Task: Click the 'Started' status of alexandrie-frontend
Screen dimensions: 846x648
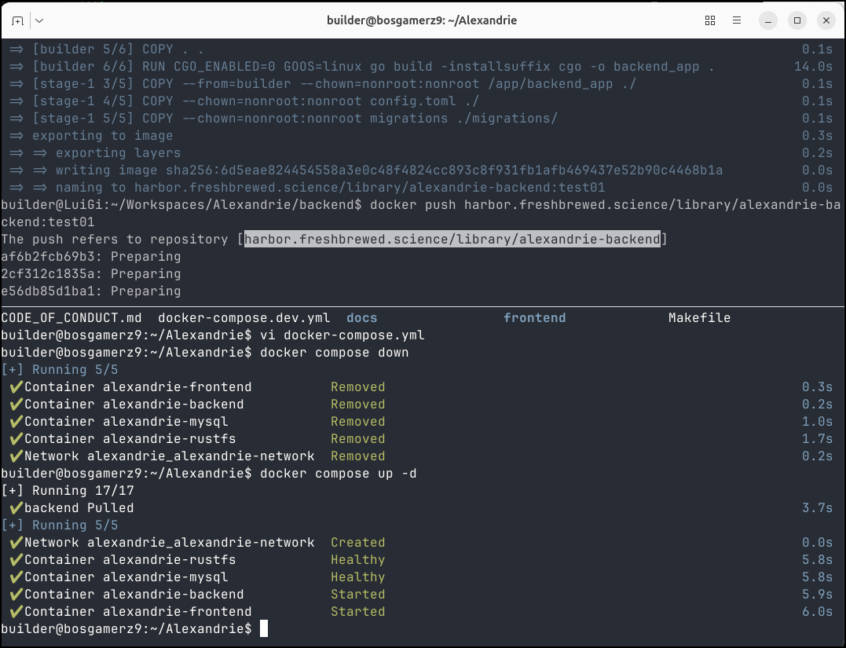Action: point(357,612)
